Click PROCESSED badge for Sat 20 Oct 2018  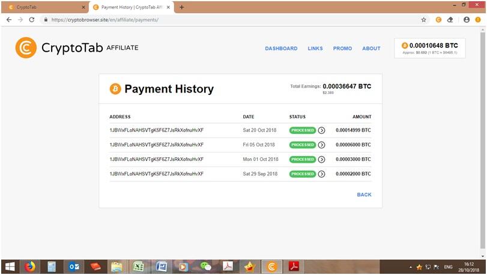[303, 130]
